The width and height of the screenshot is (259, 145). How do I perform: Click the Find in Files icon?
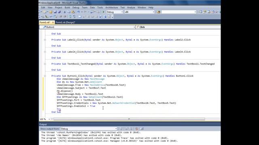(x=159, y=12)
